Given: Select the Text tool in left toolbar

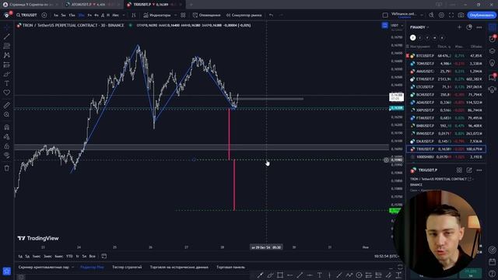Looking at the screenshot, I should coord(7,83).
